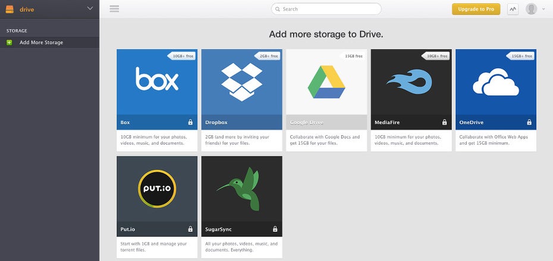
Task: Click the MediaFire flame logo
Action: [x=409, y=82]
